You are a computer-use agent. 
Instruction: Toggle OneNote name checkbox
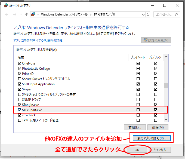tap(20, 63)
